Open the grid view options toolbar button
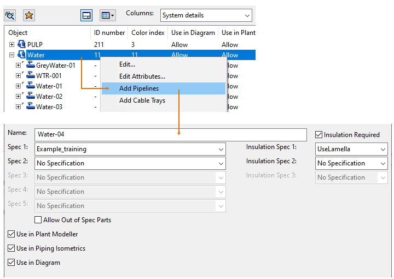The height and width of the screenshot is (279, 394). (x=107, y=15)
